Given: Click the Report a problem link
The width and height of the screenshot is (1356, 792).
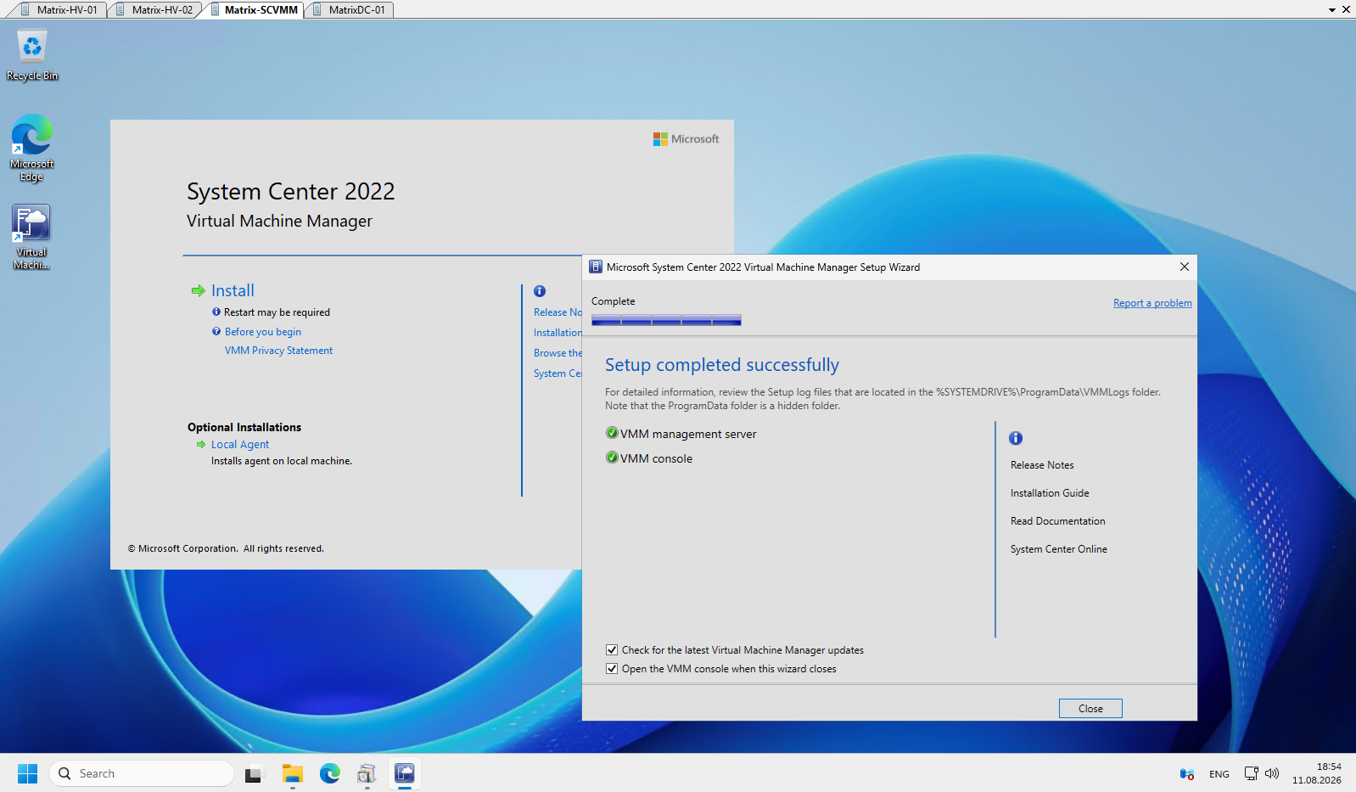Looking at the screenshot, I should (x=1152, y=303).
